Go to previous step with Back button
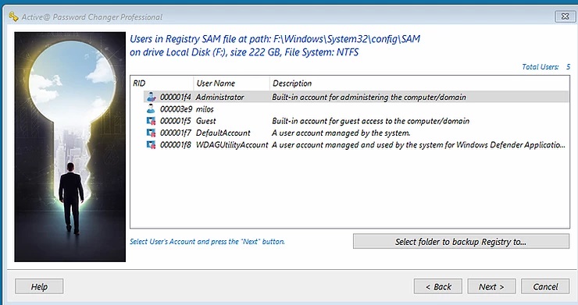578x305 pixels. (438, 286)
